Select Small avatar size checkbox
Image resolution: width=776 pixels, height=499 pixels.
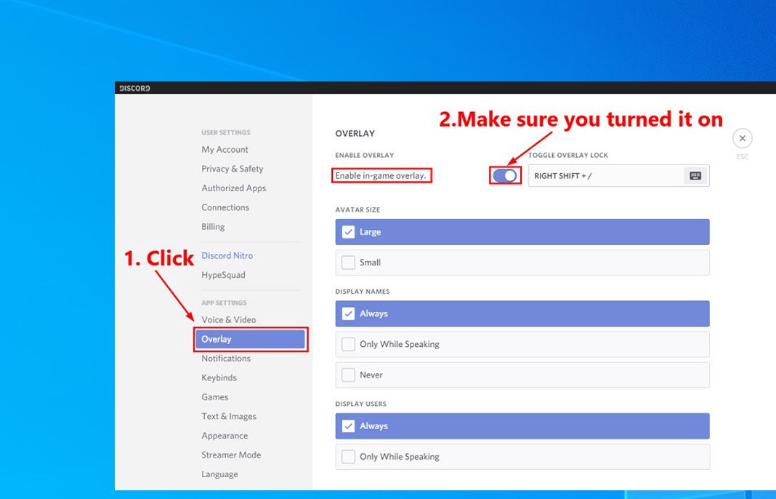coord(349,262)
